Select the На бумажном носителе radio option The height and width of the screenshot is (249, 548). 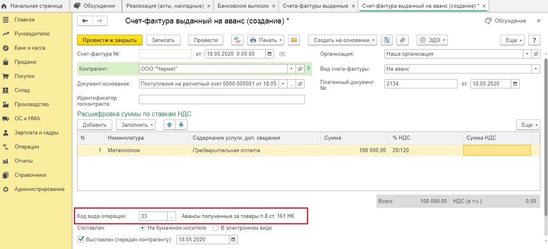142,228
